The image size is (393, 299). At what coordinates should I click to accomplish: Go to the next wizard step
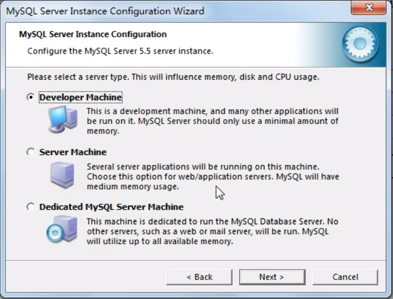[x=272, y=277]
